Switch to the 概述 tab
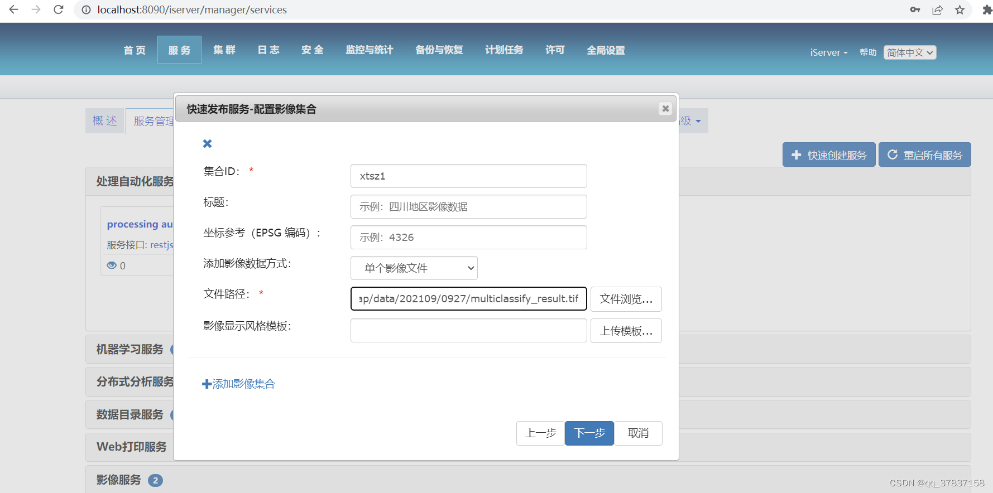Screen dimensions: 993x493 [x=105, y=121]
